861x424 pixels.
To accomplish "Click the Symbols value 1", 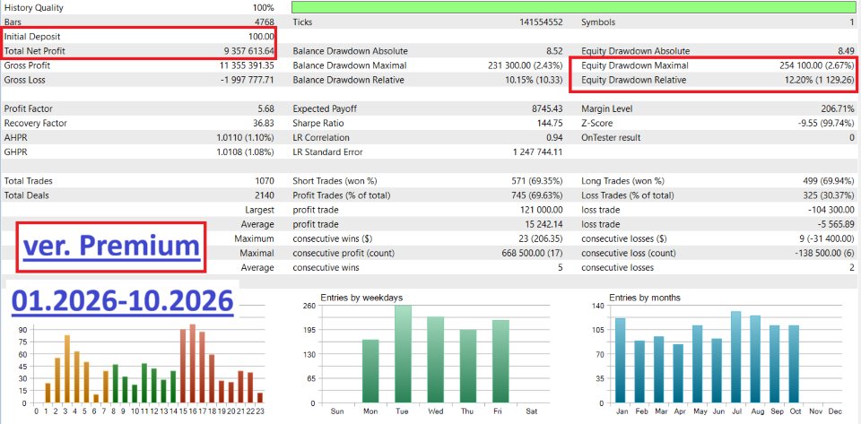I will [852, 22].
